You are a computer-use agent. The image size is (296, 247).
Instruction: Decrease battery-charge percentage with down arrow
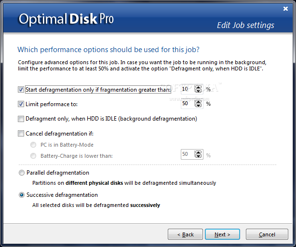[198, 156]
